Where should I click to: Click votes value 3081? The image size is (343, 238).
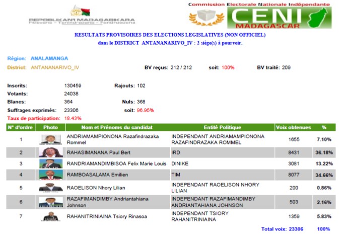coord(294,164)
